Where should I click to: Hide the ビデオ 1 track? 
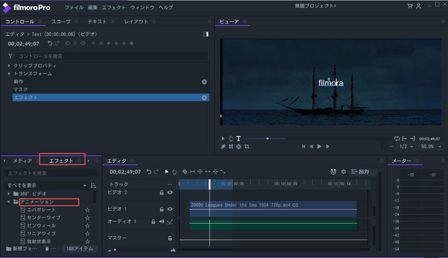click(x=170, y=209)
